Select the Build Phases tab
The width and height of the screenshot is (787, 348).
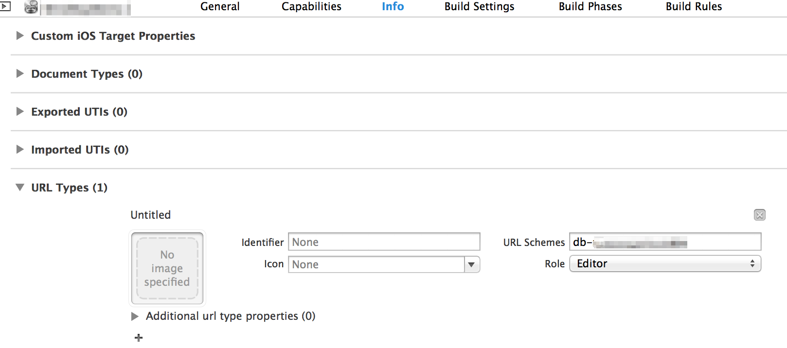coord(590,7)
